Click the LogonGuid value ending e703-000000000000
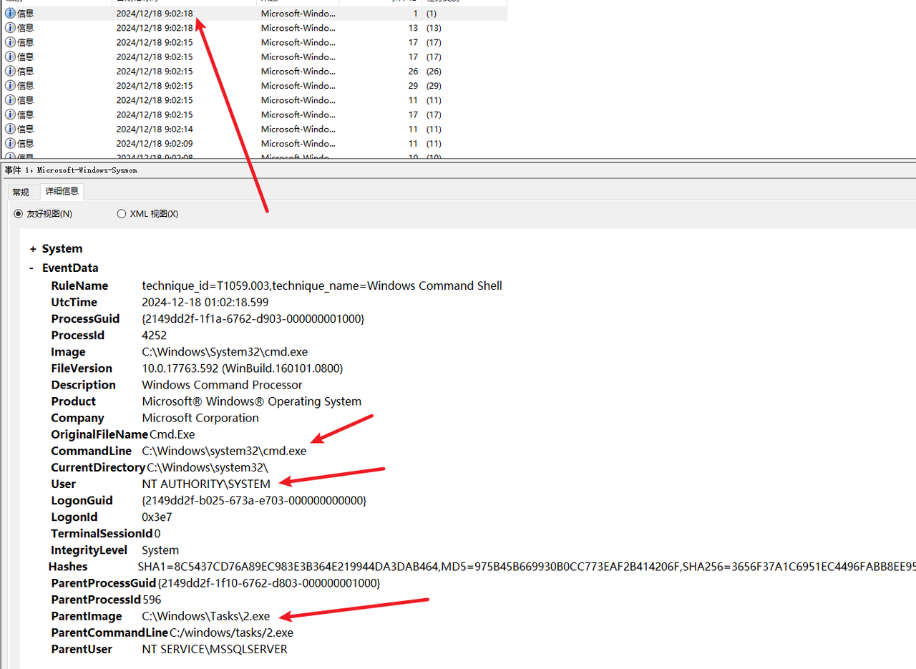Screen dimensions: 916x669 254,500
